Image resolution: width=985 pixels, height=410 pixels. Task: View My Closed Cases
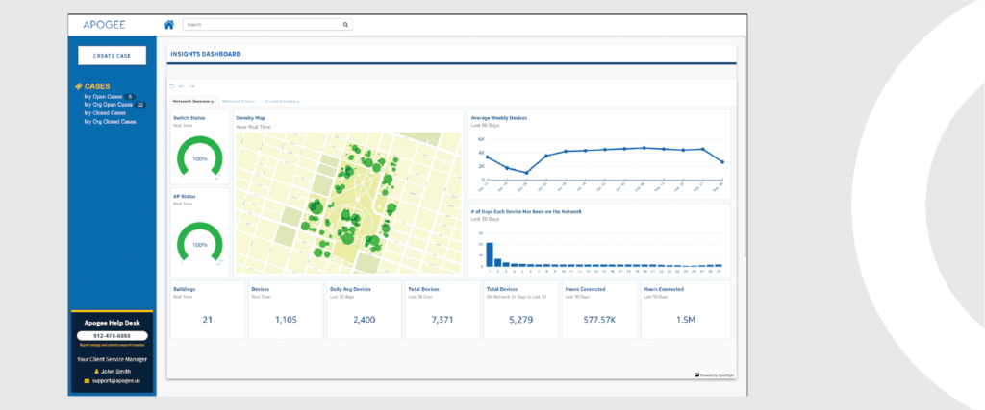105,113
